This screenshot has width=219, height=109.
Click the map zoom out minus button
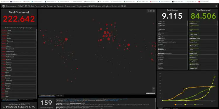154,91
